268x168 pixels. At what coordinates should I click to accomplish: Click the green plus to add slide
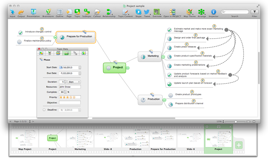tap(239, 145)
